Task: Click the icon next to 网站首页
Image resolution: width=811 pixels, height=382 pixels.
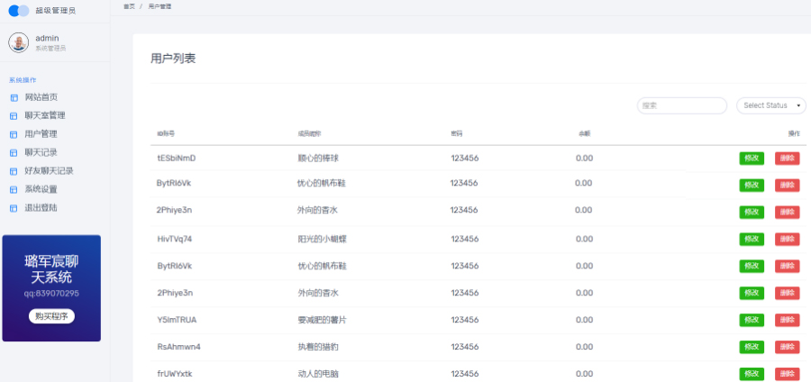Action: pyautogui.click(x=14, y=97)
